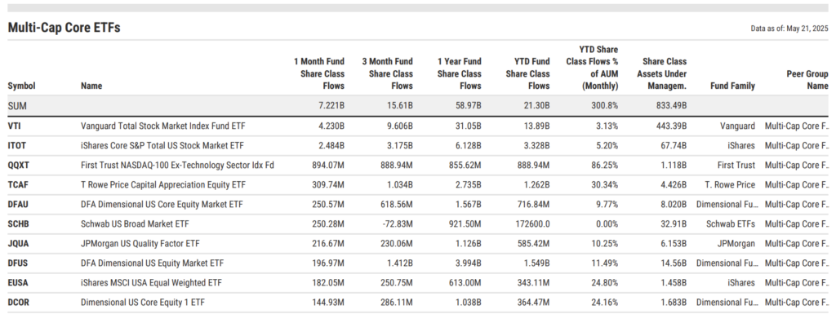Click DCOR's 144.93M one month flow
The width and height of the screenshot is (836, 314).
click(328, 303)
